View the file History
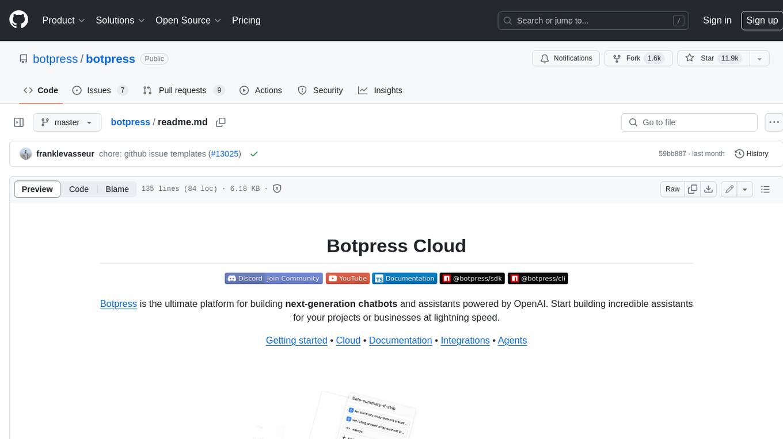783x439 pixels. 751,154
